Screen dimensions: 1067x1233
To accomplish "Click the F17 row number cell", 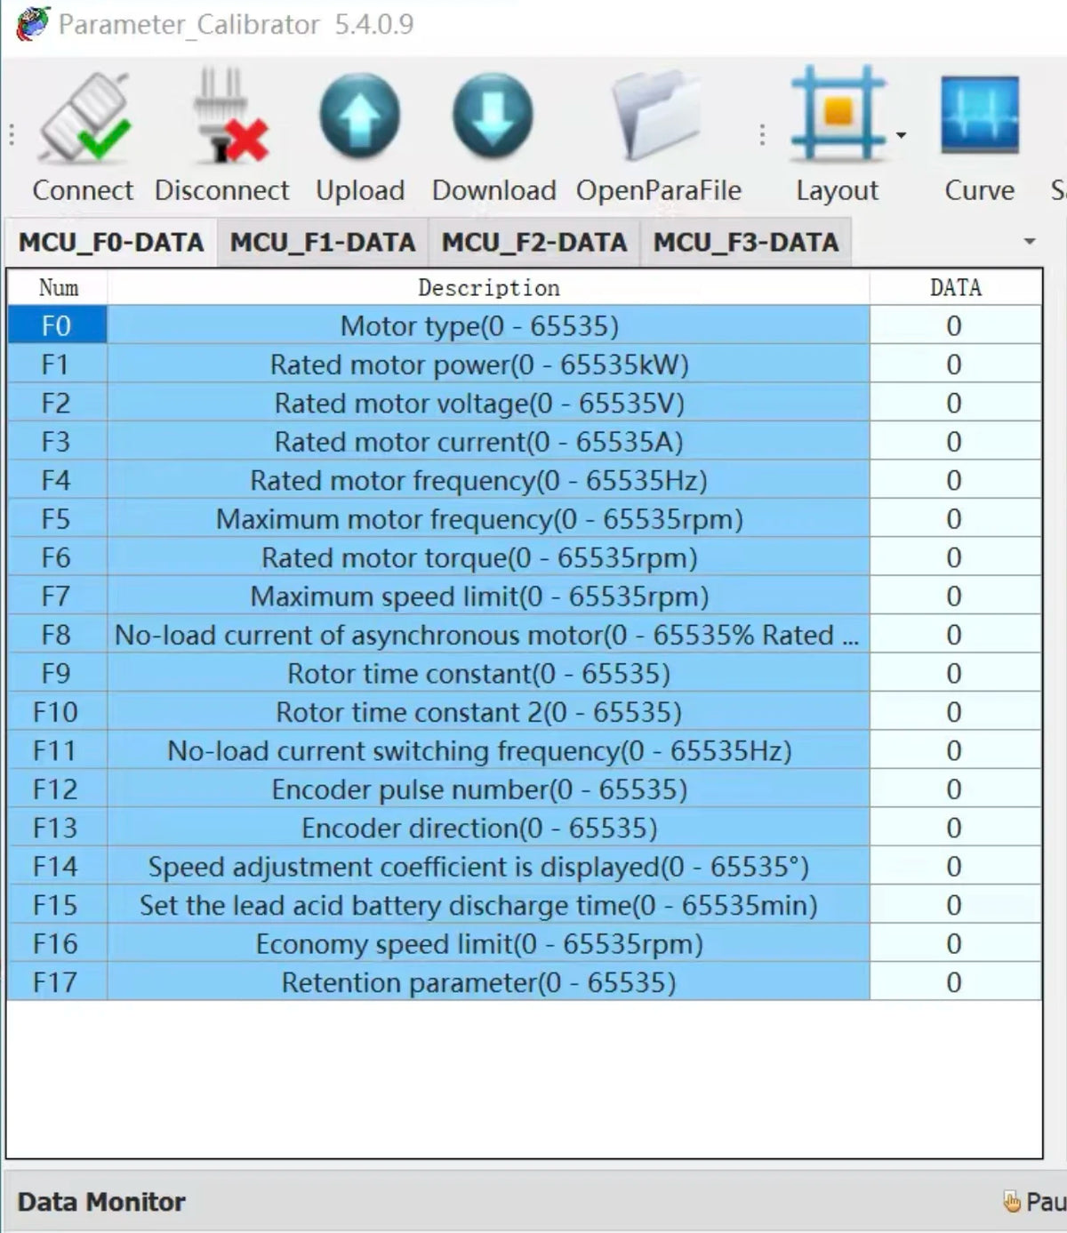I will [58, 983].
